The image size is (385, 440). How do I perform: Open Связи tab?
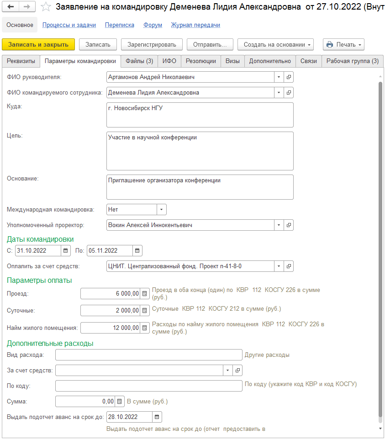coord(309,61)
